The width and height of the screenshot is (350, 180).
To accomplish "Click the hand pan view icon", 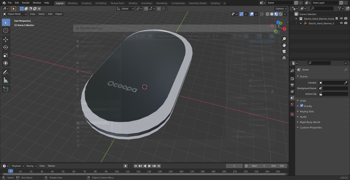I will (284, 45).
